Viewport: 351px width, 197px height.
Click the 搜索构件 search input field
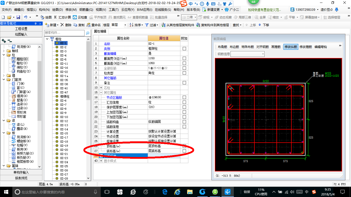64,33
